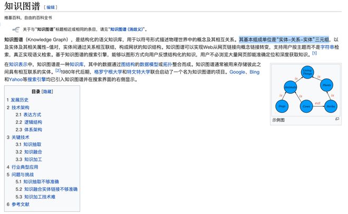Screen dimensions: 348x214
Task: Open the 特文特大学 link
Action: tap(139, 72)
